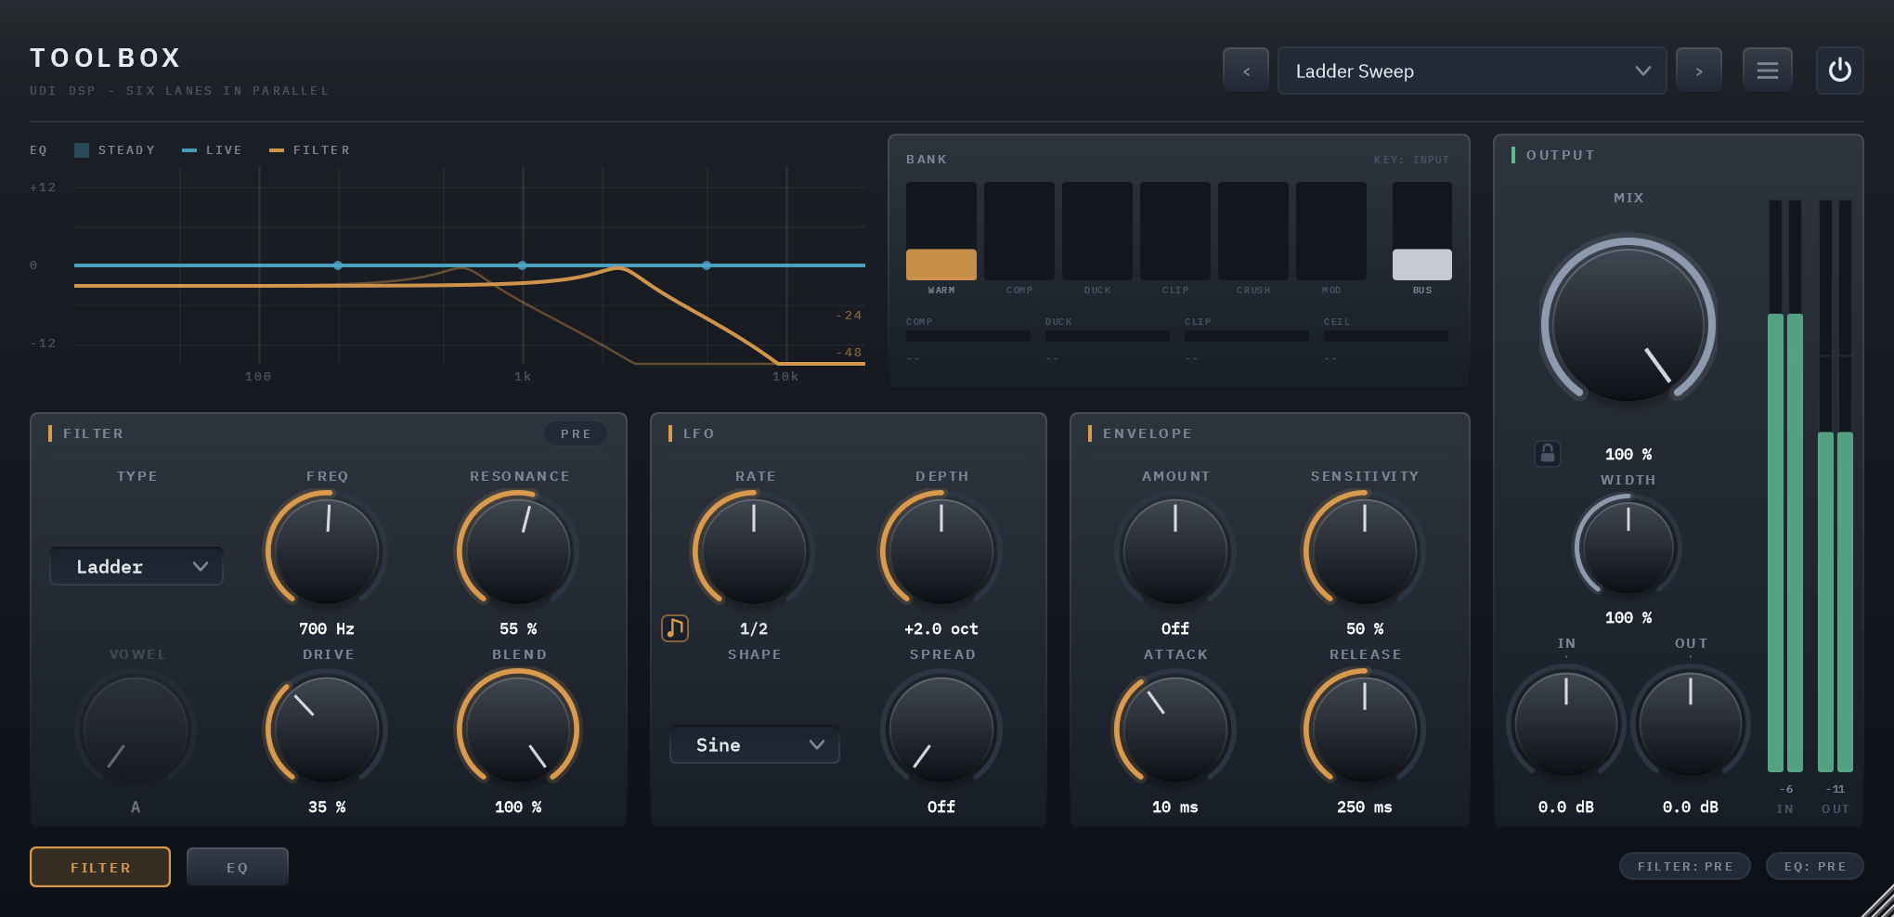
Task: Click the envelope AMOUNT knob
Action: pos(1175,550)
